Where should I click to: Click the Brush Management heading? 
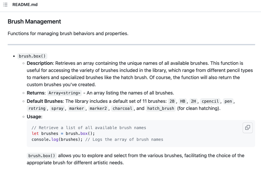pos(34,22)
